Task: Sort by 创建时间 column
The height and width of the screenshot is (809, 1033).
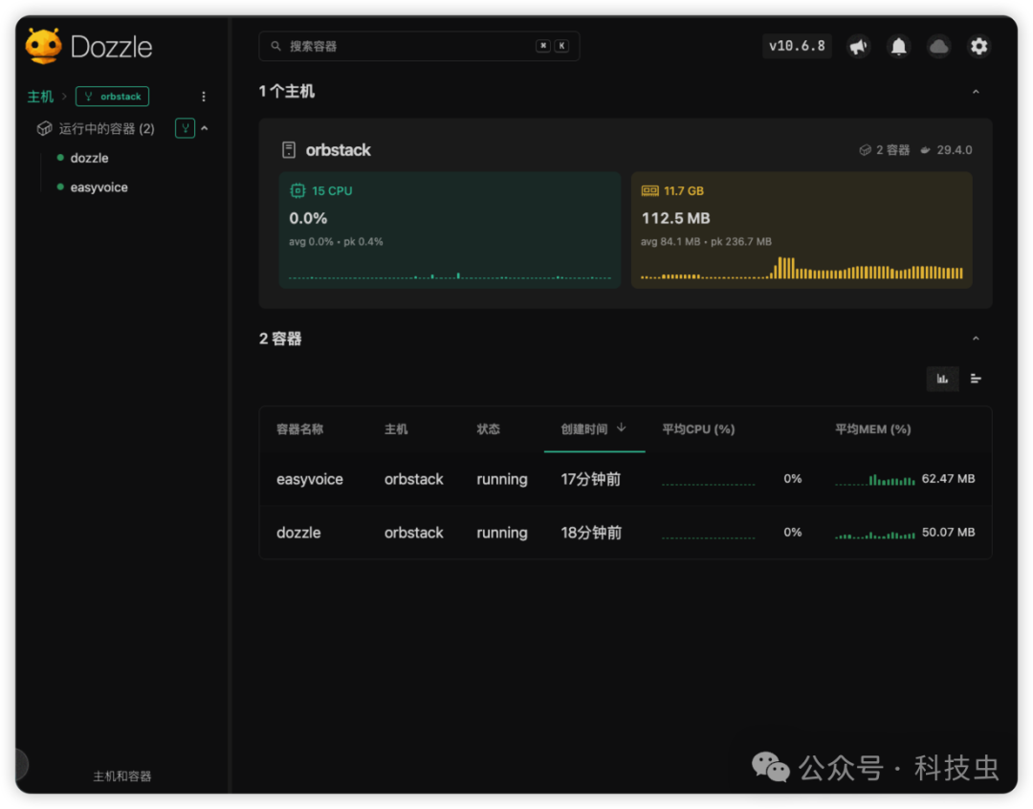Action: (584, 429)
